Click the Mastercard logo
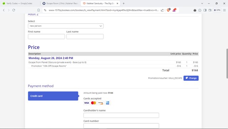The width and height of the screenshot is (228, 129). tap(93, 103)
